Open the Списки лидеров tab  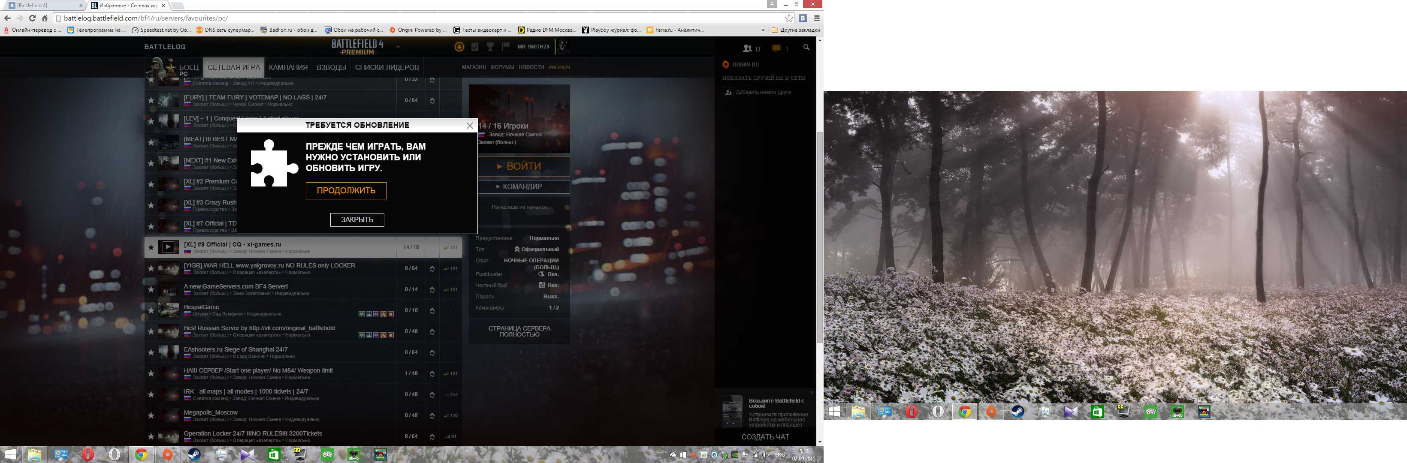[386, 67]
